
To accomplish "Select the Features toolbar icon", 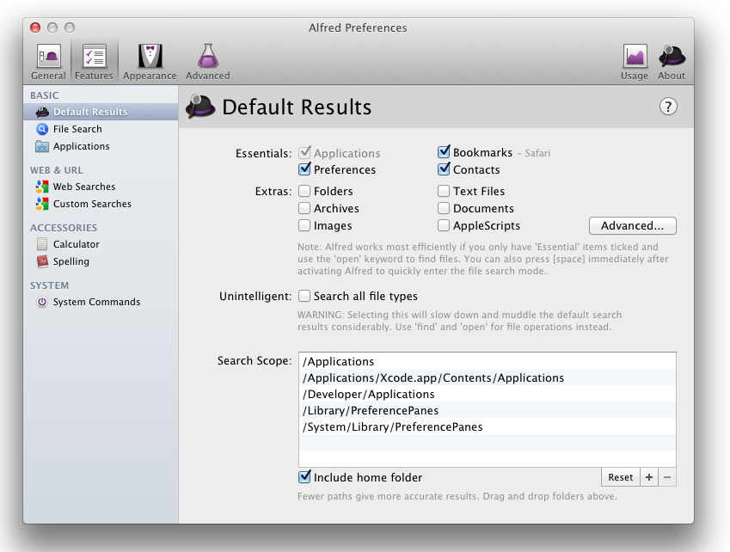I will tap(94, 56).
